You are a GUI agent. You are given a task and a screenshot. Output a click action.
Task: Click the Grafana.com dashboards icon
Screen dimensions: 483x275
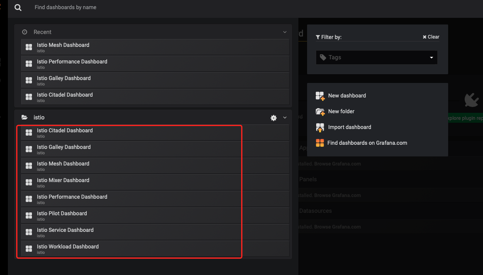[320, 143]
